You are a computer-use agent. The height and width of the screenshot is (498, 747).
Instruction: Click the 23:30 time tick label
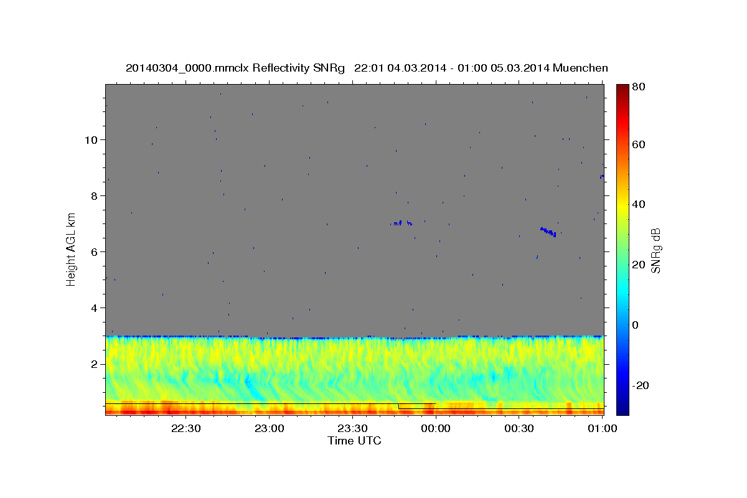352,428
